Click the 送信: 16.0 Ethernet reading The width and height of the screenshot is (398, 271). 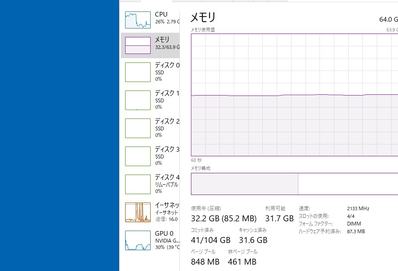click(x=166, y=219)
